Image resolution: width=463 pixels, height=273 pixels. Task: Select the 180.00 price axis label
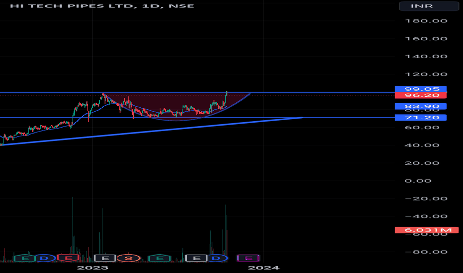click(x=426, y=21)
